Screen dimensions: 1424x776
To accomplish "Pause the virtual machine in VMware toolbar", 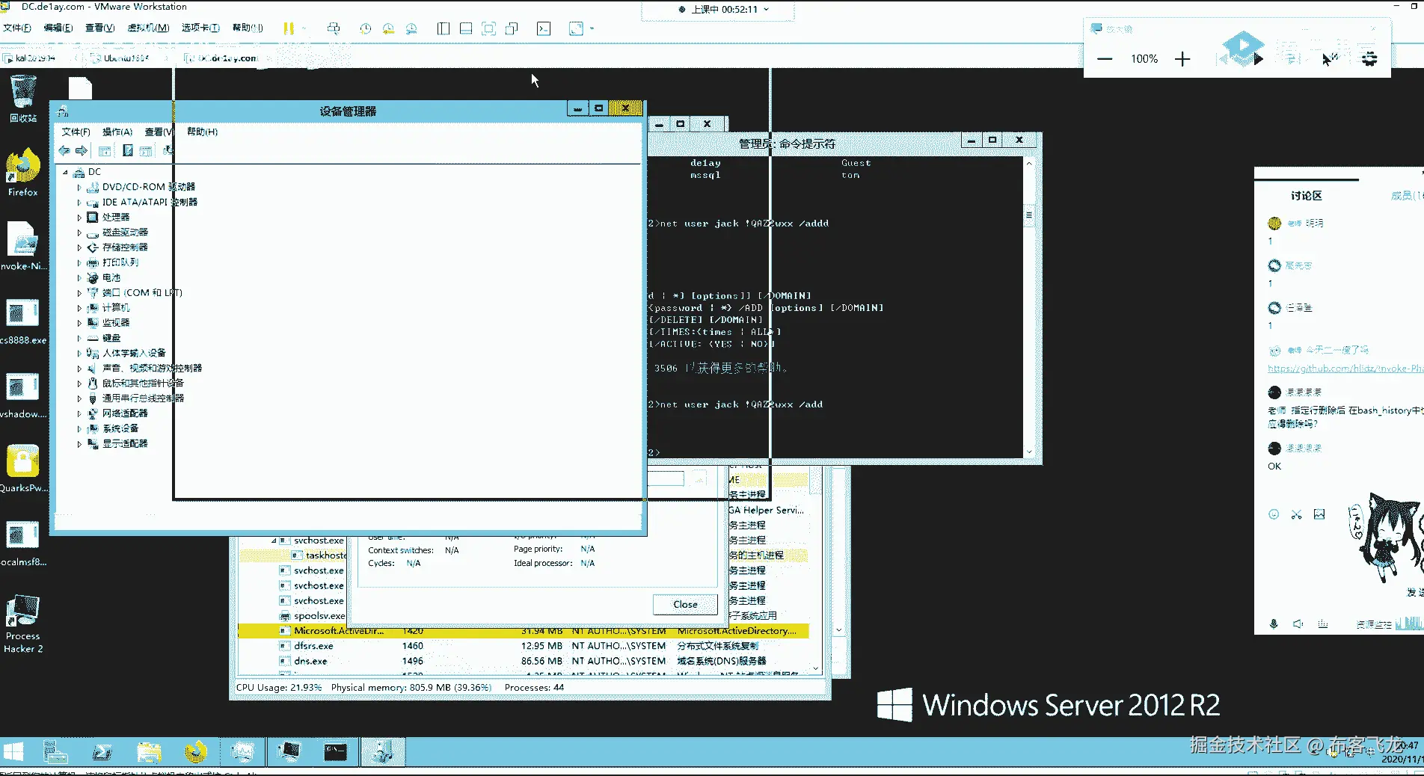I will click(x=289, y=28).
